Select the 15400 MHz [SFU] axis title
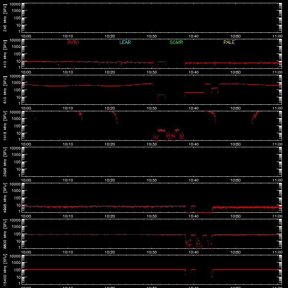The image size is (288, 288). (5, 270)
